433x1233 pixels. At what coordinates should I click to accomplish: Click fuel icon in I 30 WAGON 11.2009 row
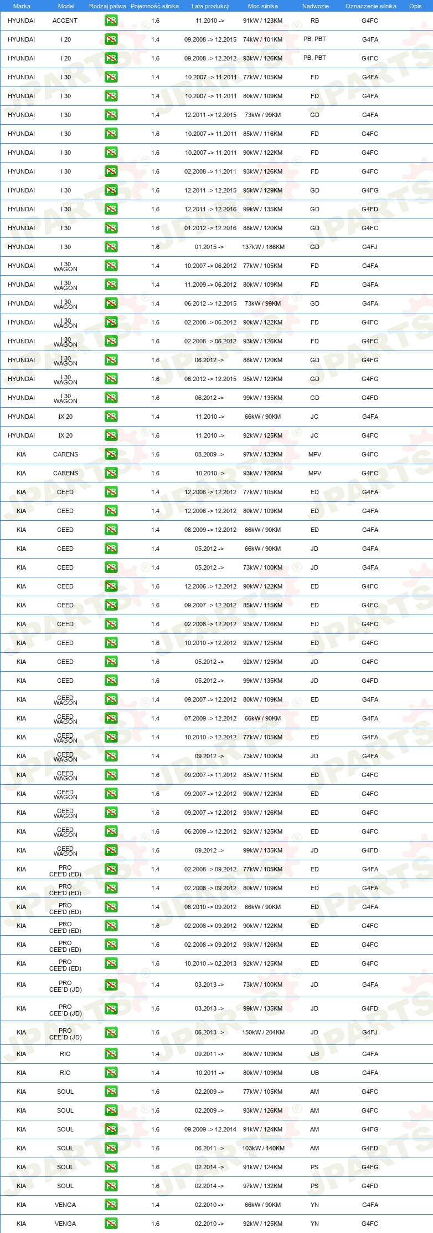(x=111, y=285)
